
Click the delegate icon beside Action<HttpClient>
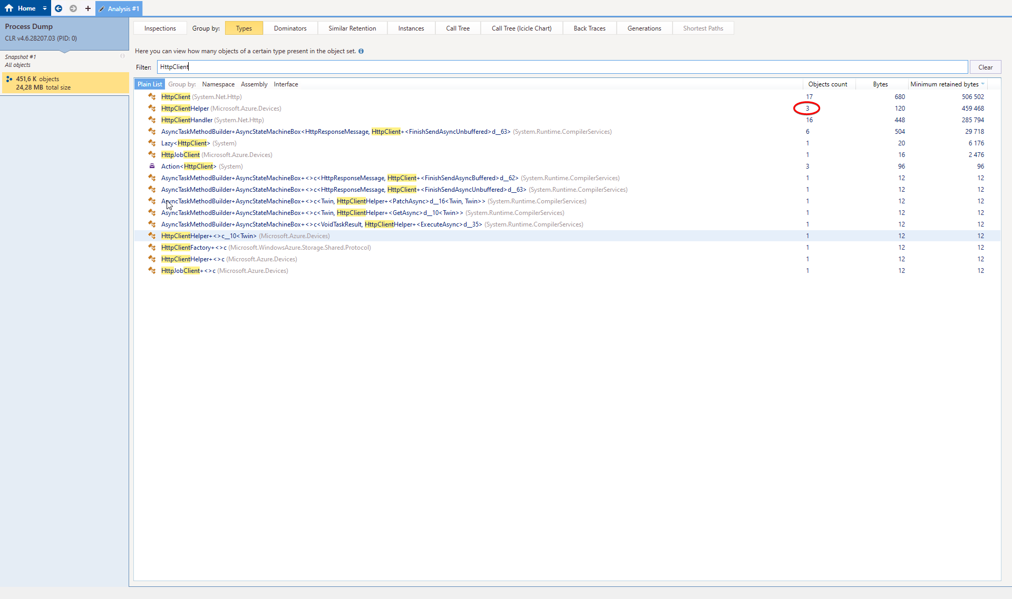coord(152,166)
